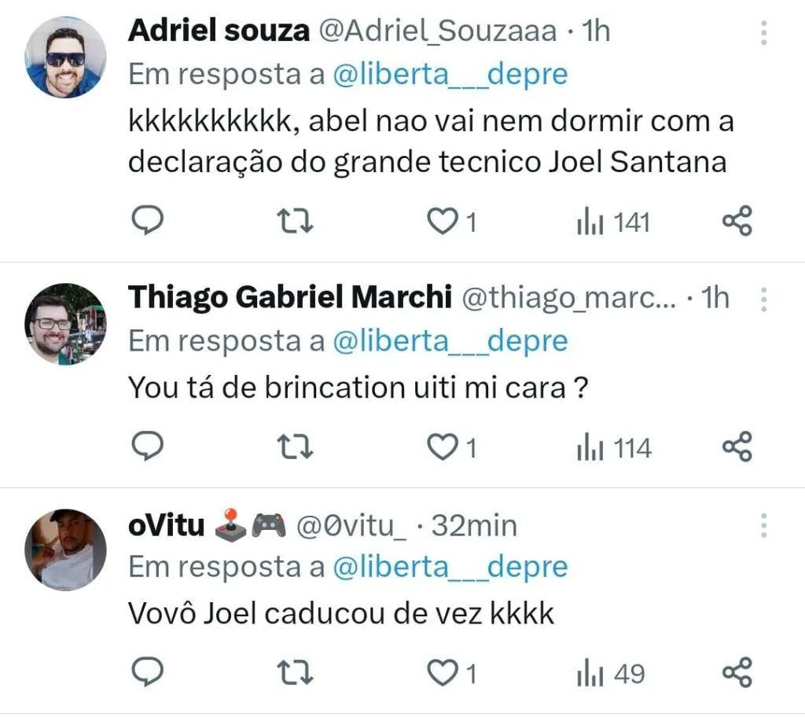The image size is (805, 717).
Task: Reply to Thiago Gabriel Marchi's tweet
Action: click(145, 447)
